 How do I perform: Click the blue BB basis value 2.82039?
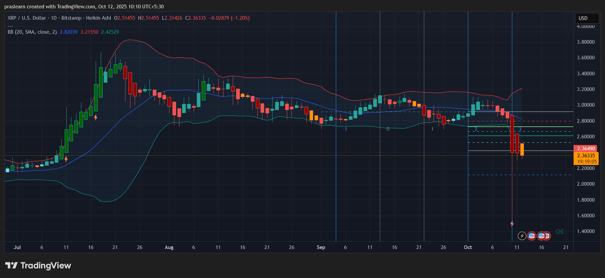pos(68,32)
